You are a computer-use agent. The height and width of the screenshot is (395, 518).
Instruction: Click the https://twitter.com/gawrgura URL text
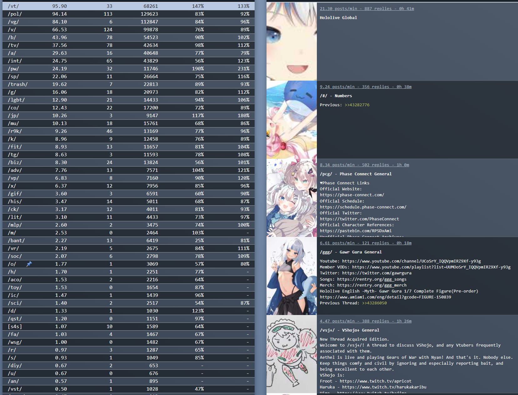pyautogui.click(x=377, y=273)
